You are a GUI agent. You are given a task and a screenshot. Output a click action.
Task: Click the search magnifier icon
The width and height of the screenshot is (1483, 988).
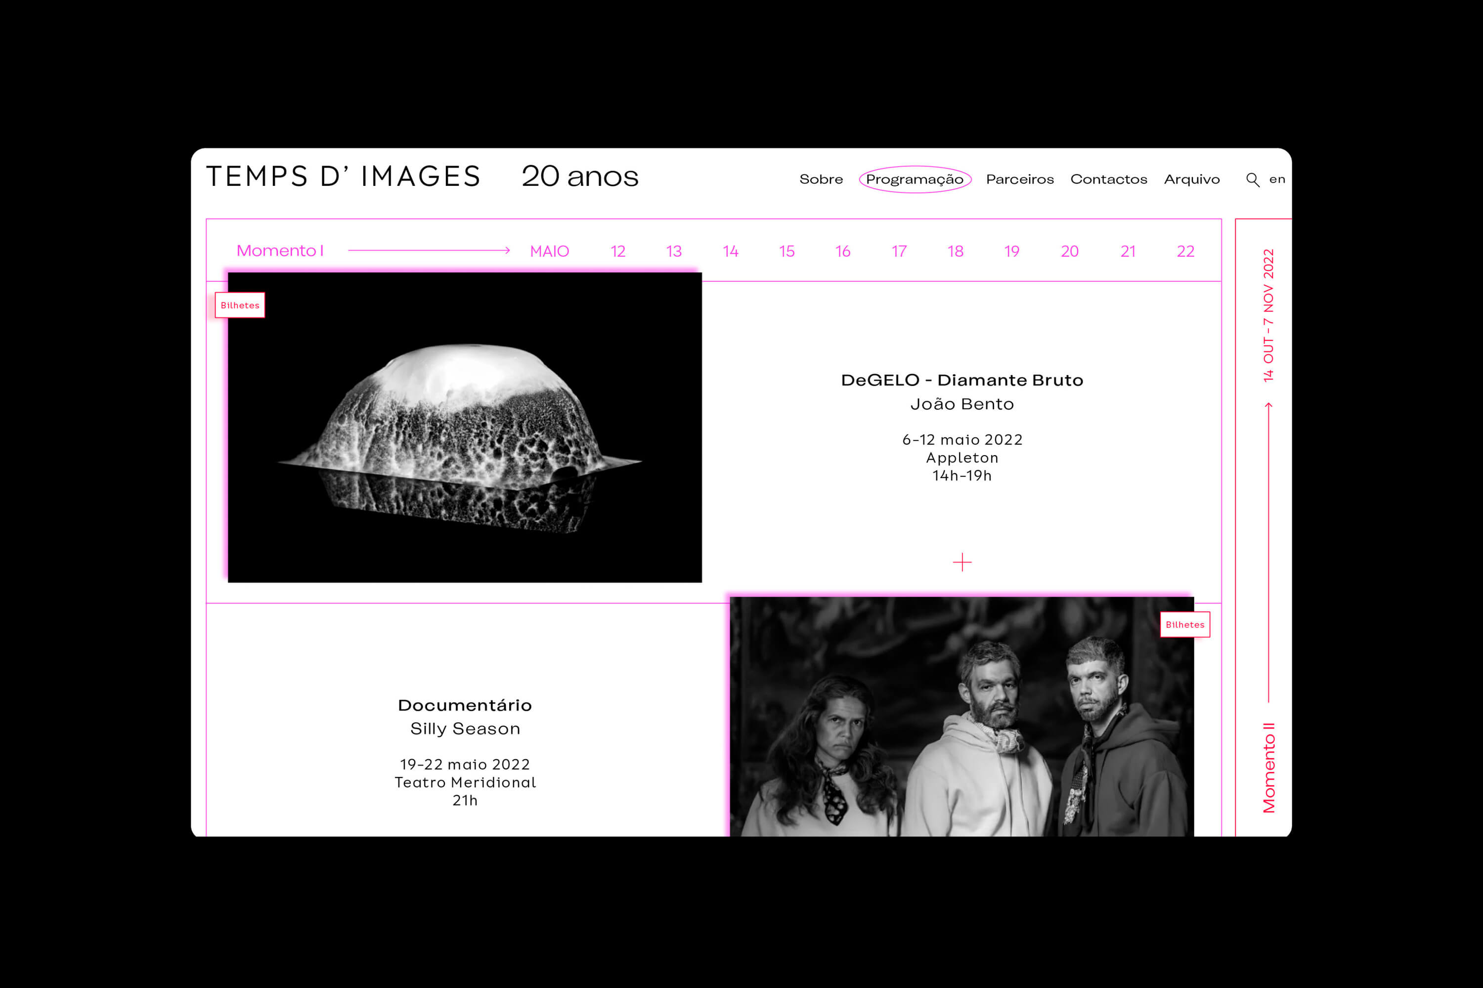[1252, 179]
